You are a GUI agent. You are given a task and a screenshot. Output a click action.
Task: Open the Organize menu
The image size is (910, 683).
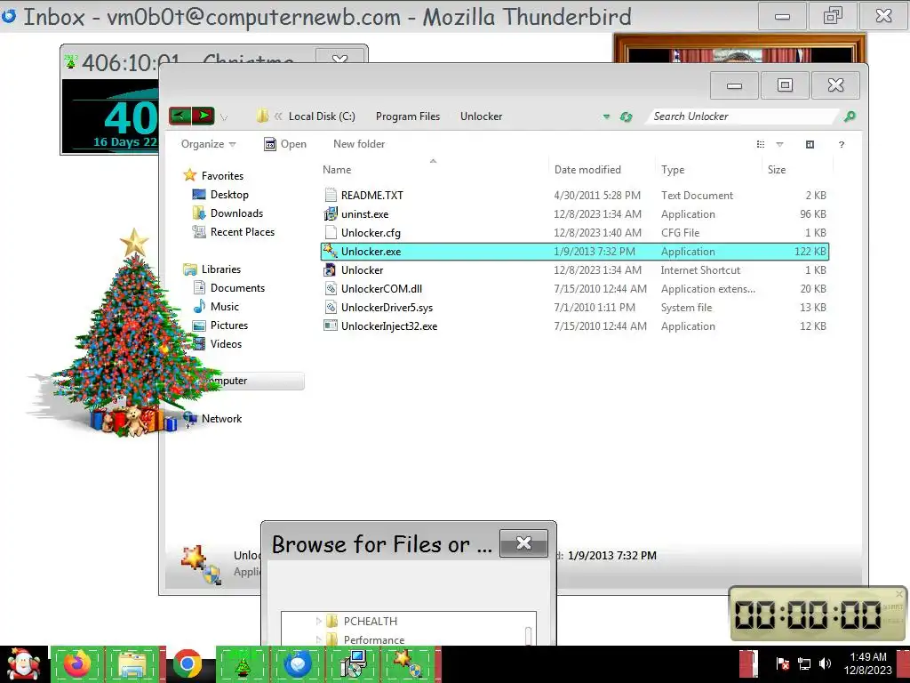(208, 144)
